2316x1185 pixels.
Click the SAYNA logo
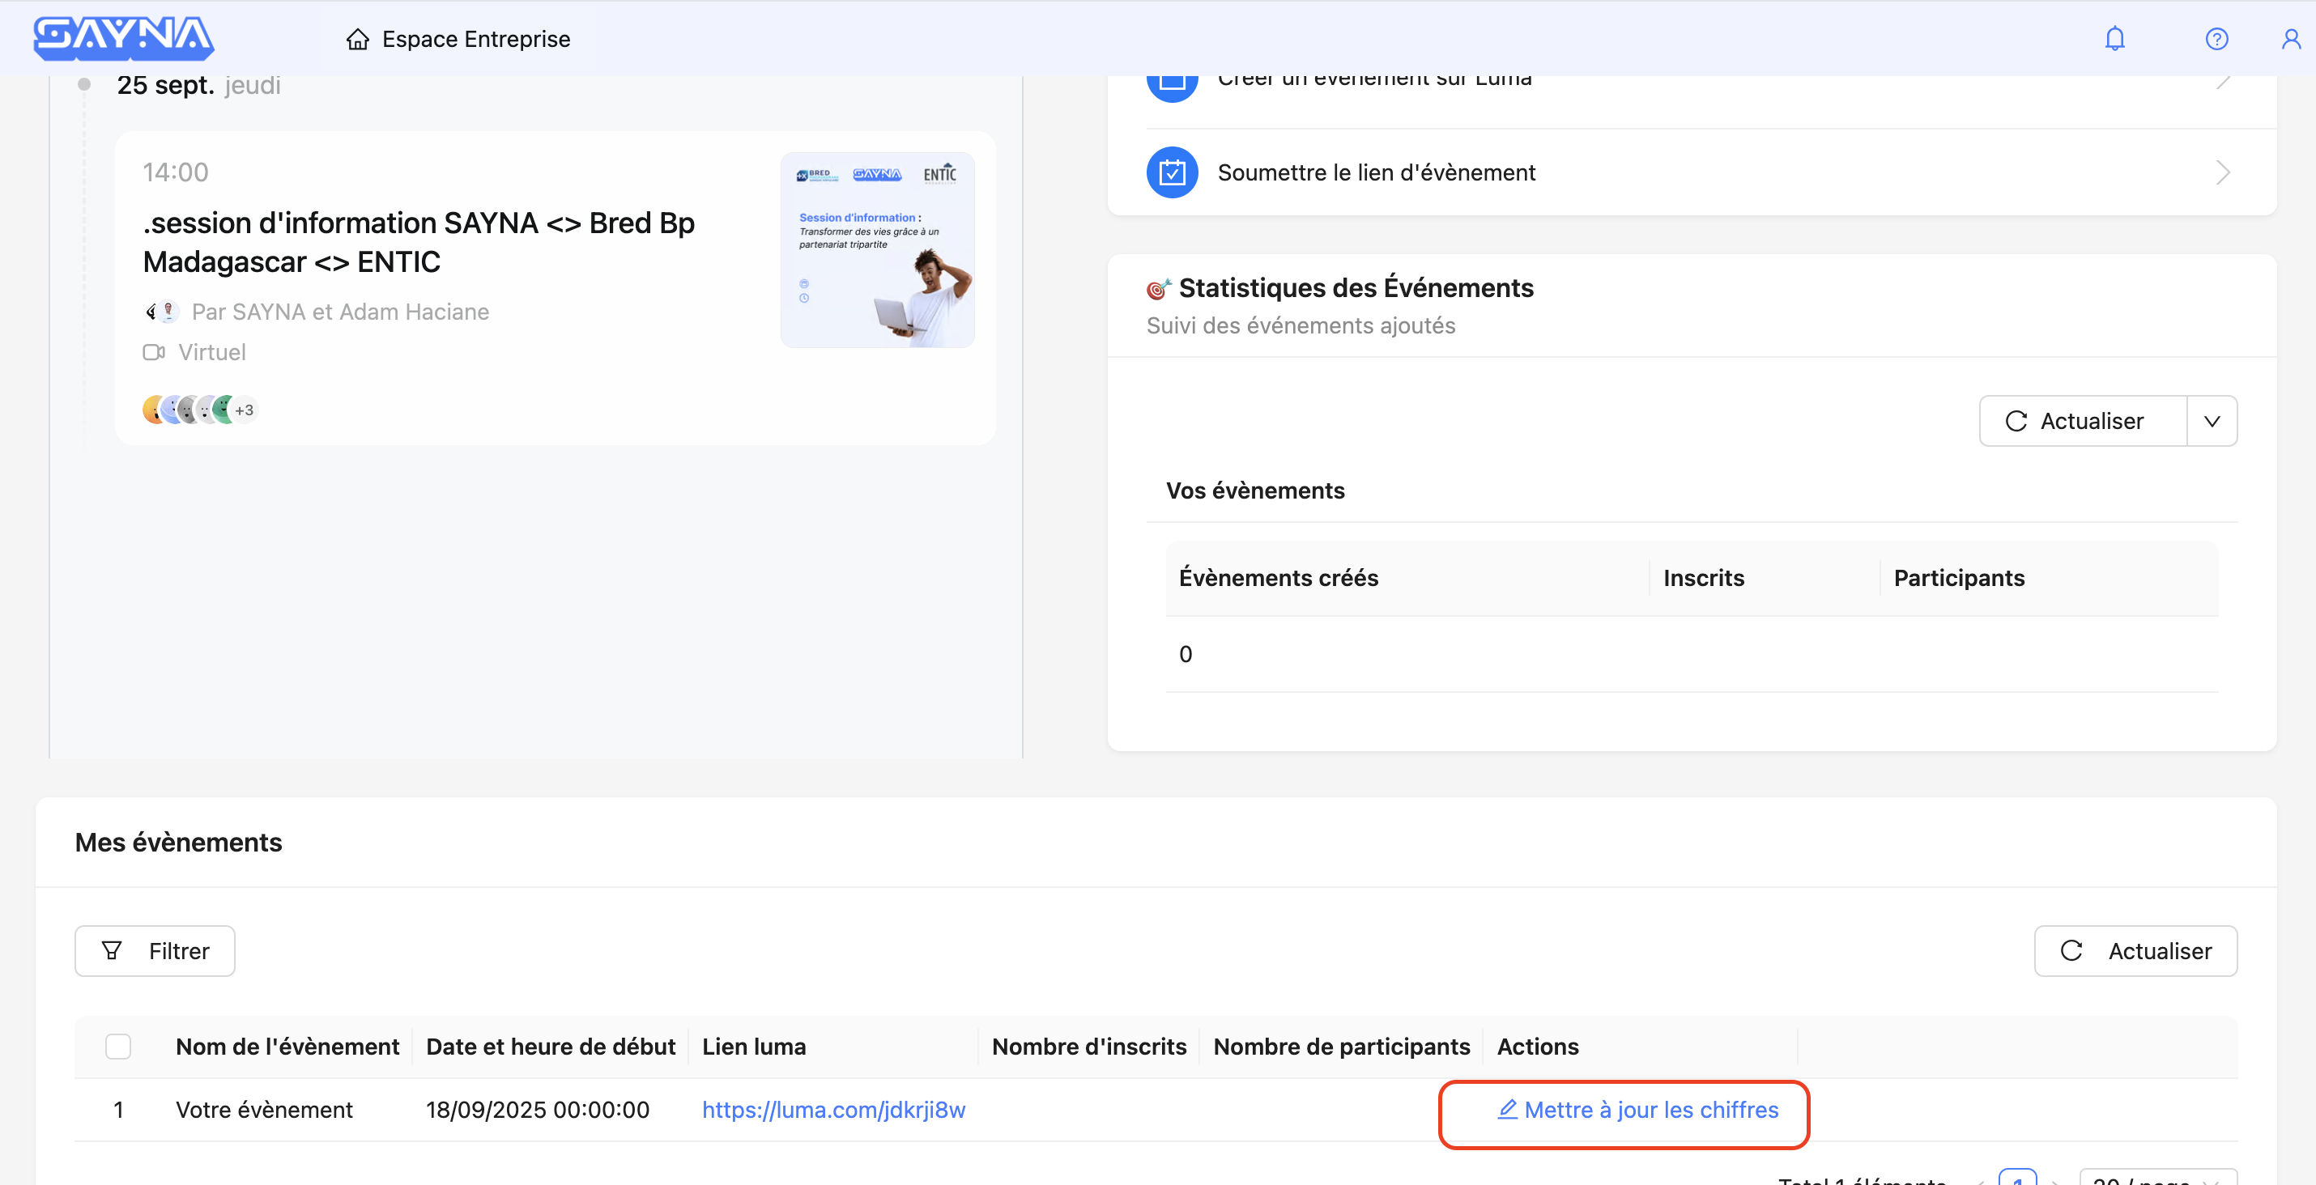click(124, 38)
